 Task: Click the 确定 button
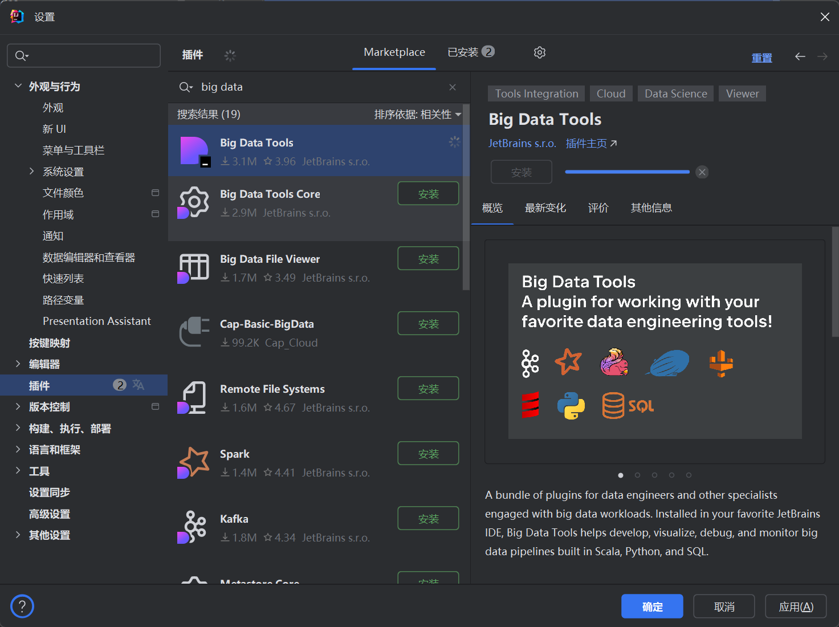652,606
